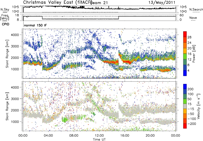Image resolution: width=203 pixels, height=141 pixels.
Task: Select the 'normal 150 IF' CPID text
Action: [35, 25]
